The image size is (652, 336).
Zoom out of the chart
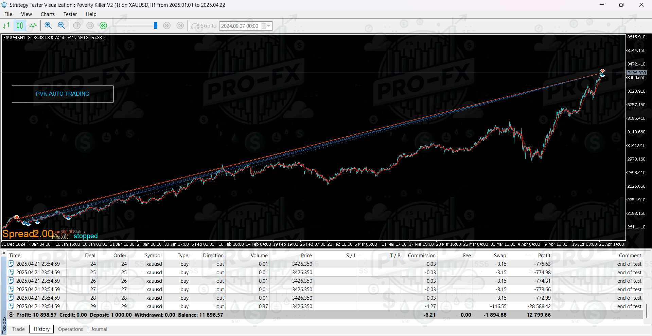(61, 25)
